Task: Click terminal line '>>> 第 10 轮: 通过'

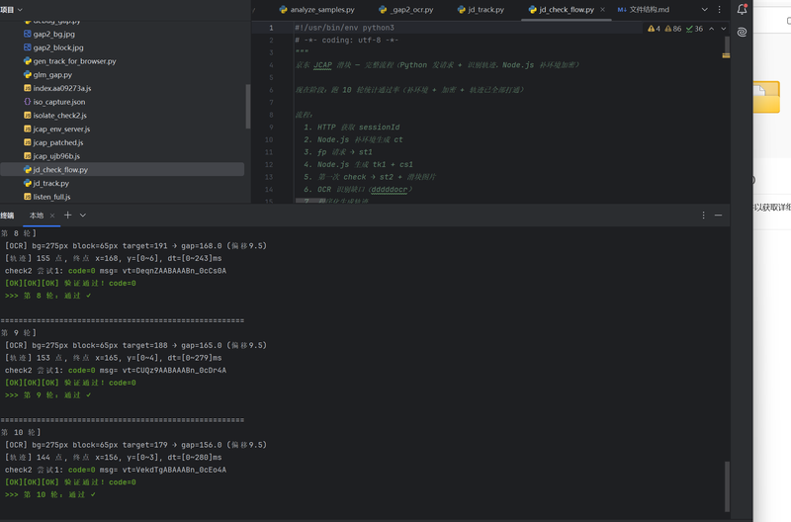Action: tap(50, 494)
